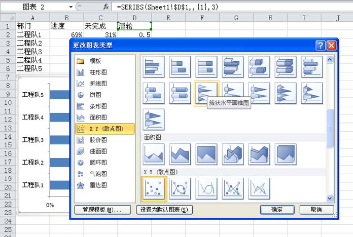Click the insert function fx icon
The image size is (353, 237).
click(x=106, y=7)
